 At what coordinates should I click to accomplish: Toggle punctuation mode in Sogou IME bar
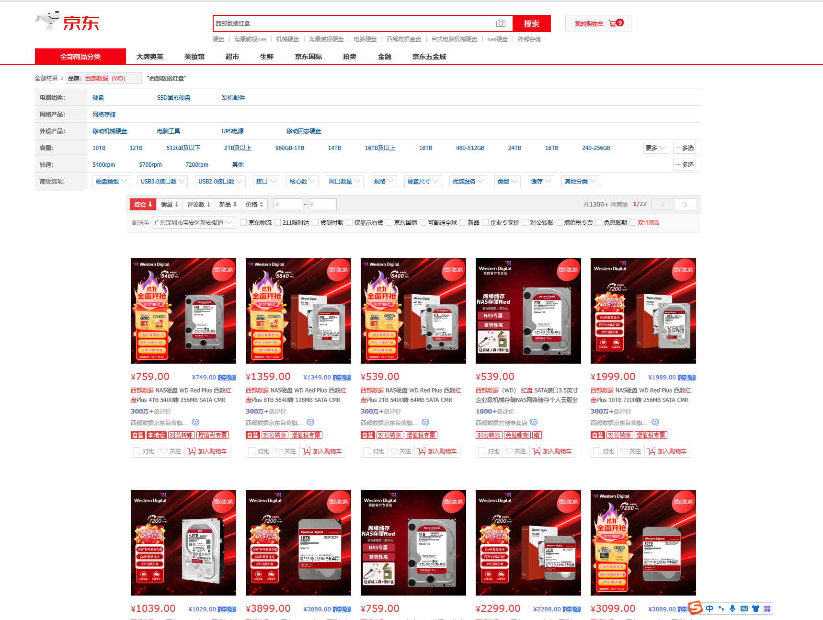pyautogui.click(x=721, y=609)
